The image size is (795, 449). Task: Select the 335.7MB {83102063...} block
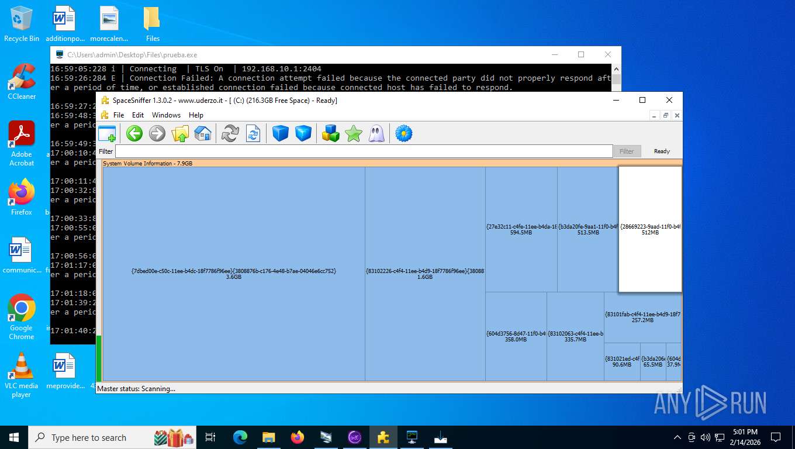click(x=575, y=336)
